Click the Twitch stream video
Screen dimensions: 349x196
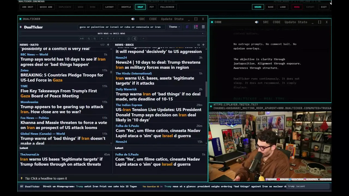(270, 146)
